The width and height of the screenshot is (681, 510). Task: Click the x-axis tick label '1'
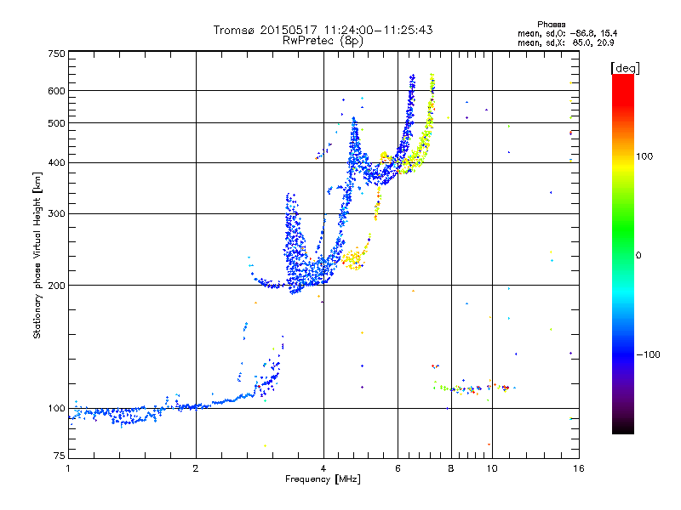tap(68, 468)
